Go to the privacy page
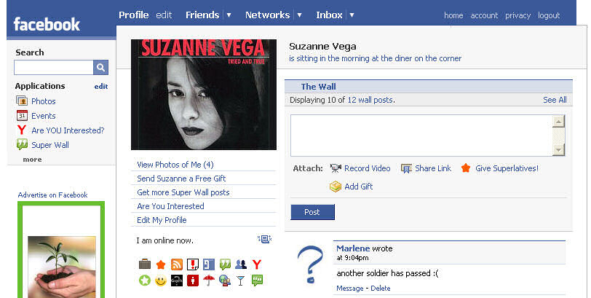The width and height of the screenshot is (591, 298). [517, 15]
